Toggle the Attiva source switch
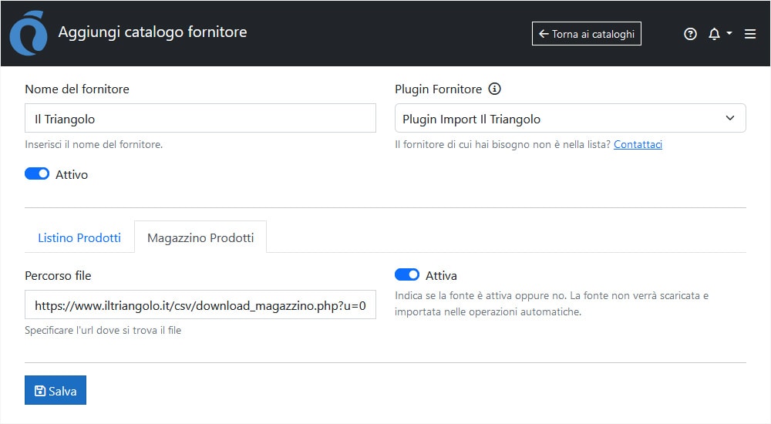This screenshot has width=771, height=424. pos(406,275)
